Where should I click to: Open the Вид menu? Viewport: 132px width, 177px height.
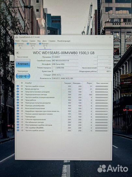point(39,41)
